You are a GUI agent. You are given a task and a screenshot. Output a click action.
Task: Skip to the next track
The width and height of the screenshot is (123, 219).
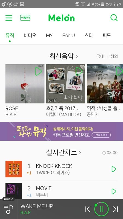[x=115, y=209]
